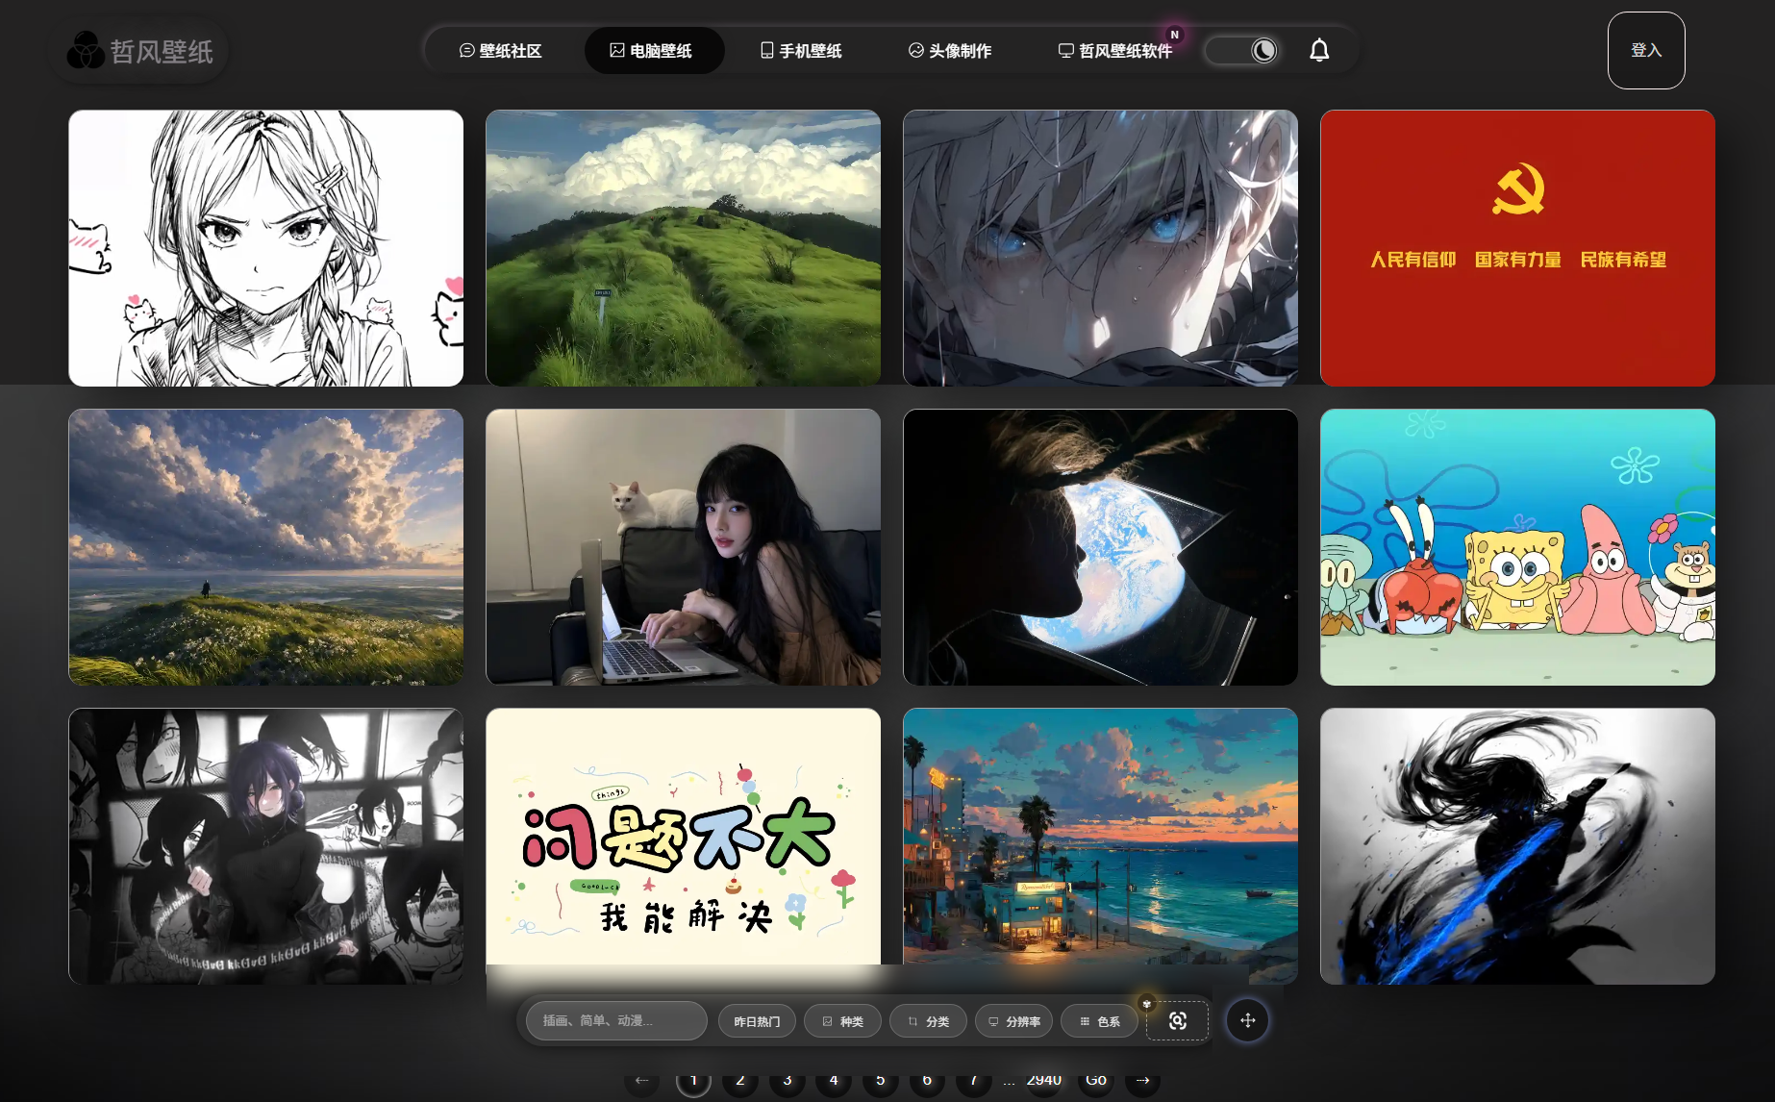Jump to page 4
The height and width of the screenshot is (1102, 1775).
pyautogui.click(x=834, y=1081)
